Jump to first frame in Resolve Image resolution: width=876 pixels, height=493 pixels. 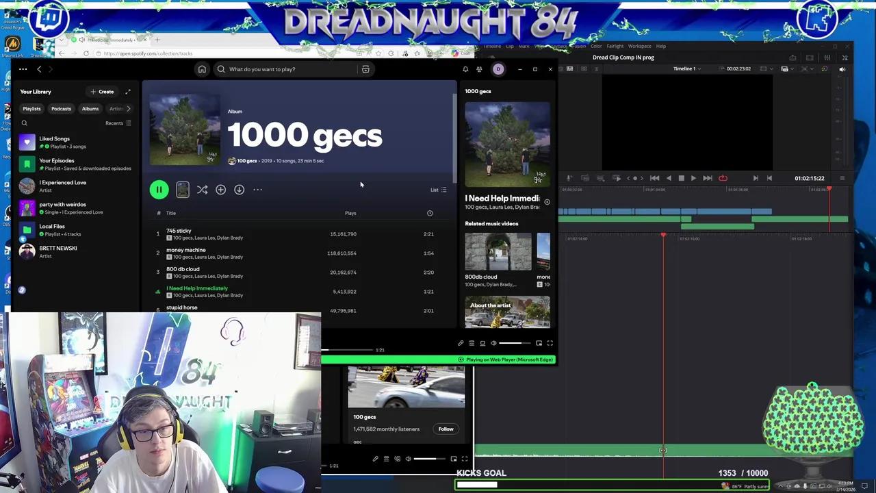[654, 178]
